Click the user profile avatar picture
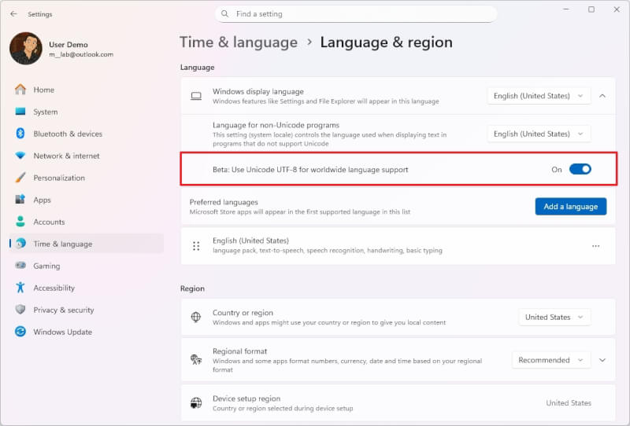 (x=25, y=49)
